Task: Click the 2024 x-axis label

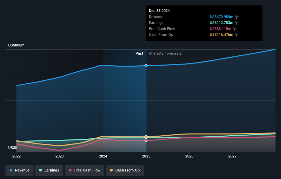Action: pos(103,156)
